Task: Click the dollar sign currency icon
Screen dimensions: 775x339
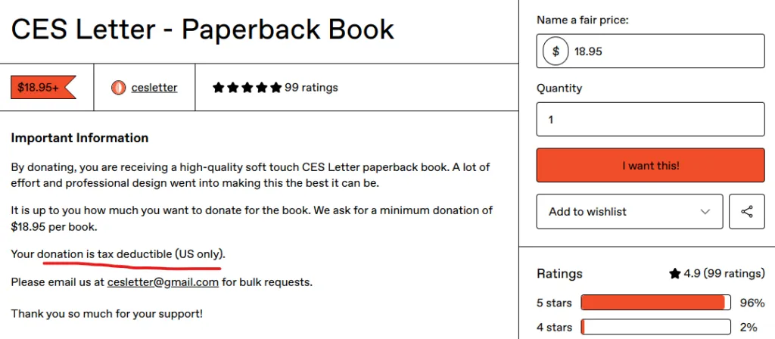Action: [x=556, y=51]
